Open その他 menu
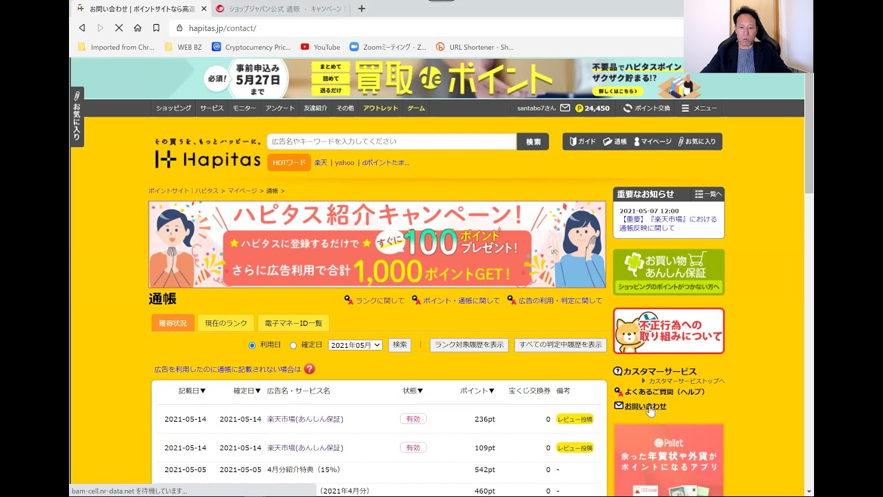 [x=345, y=108]
